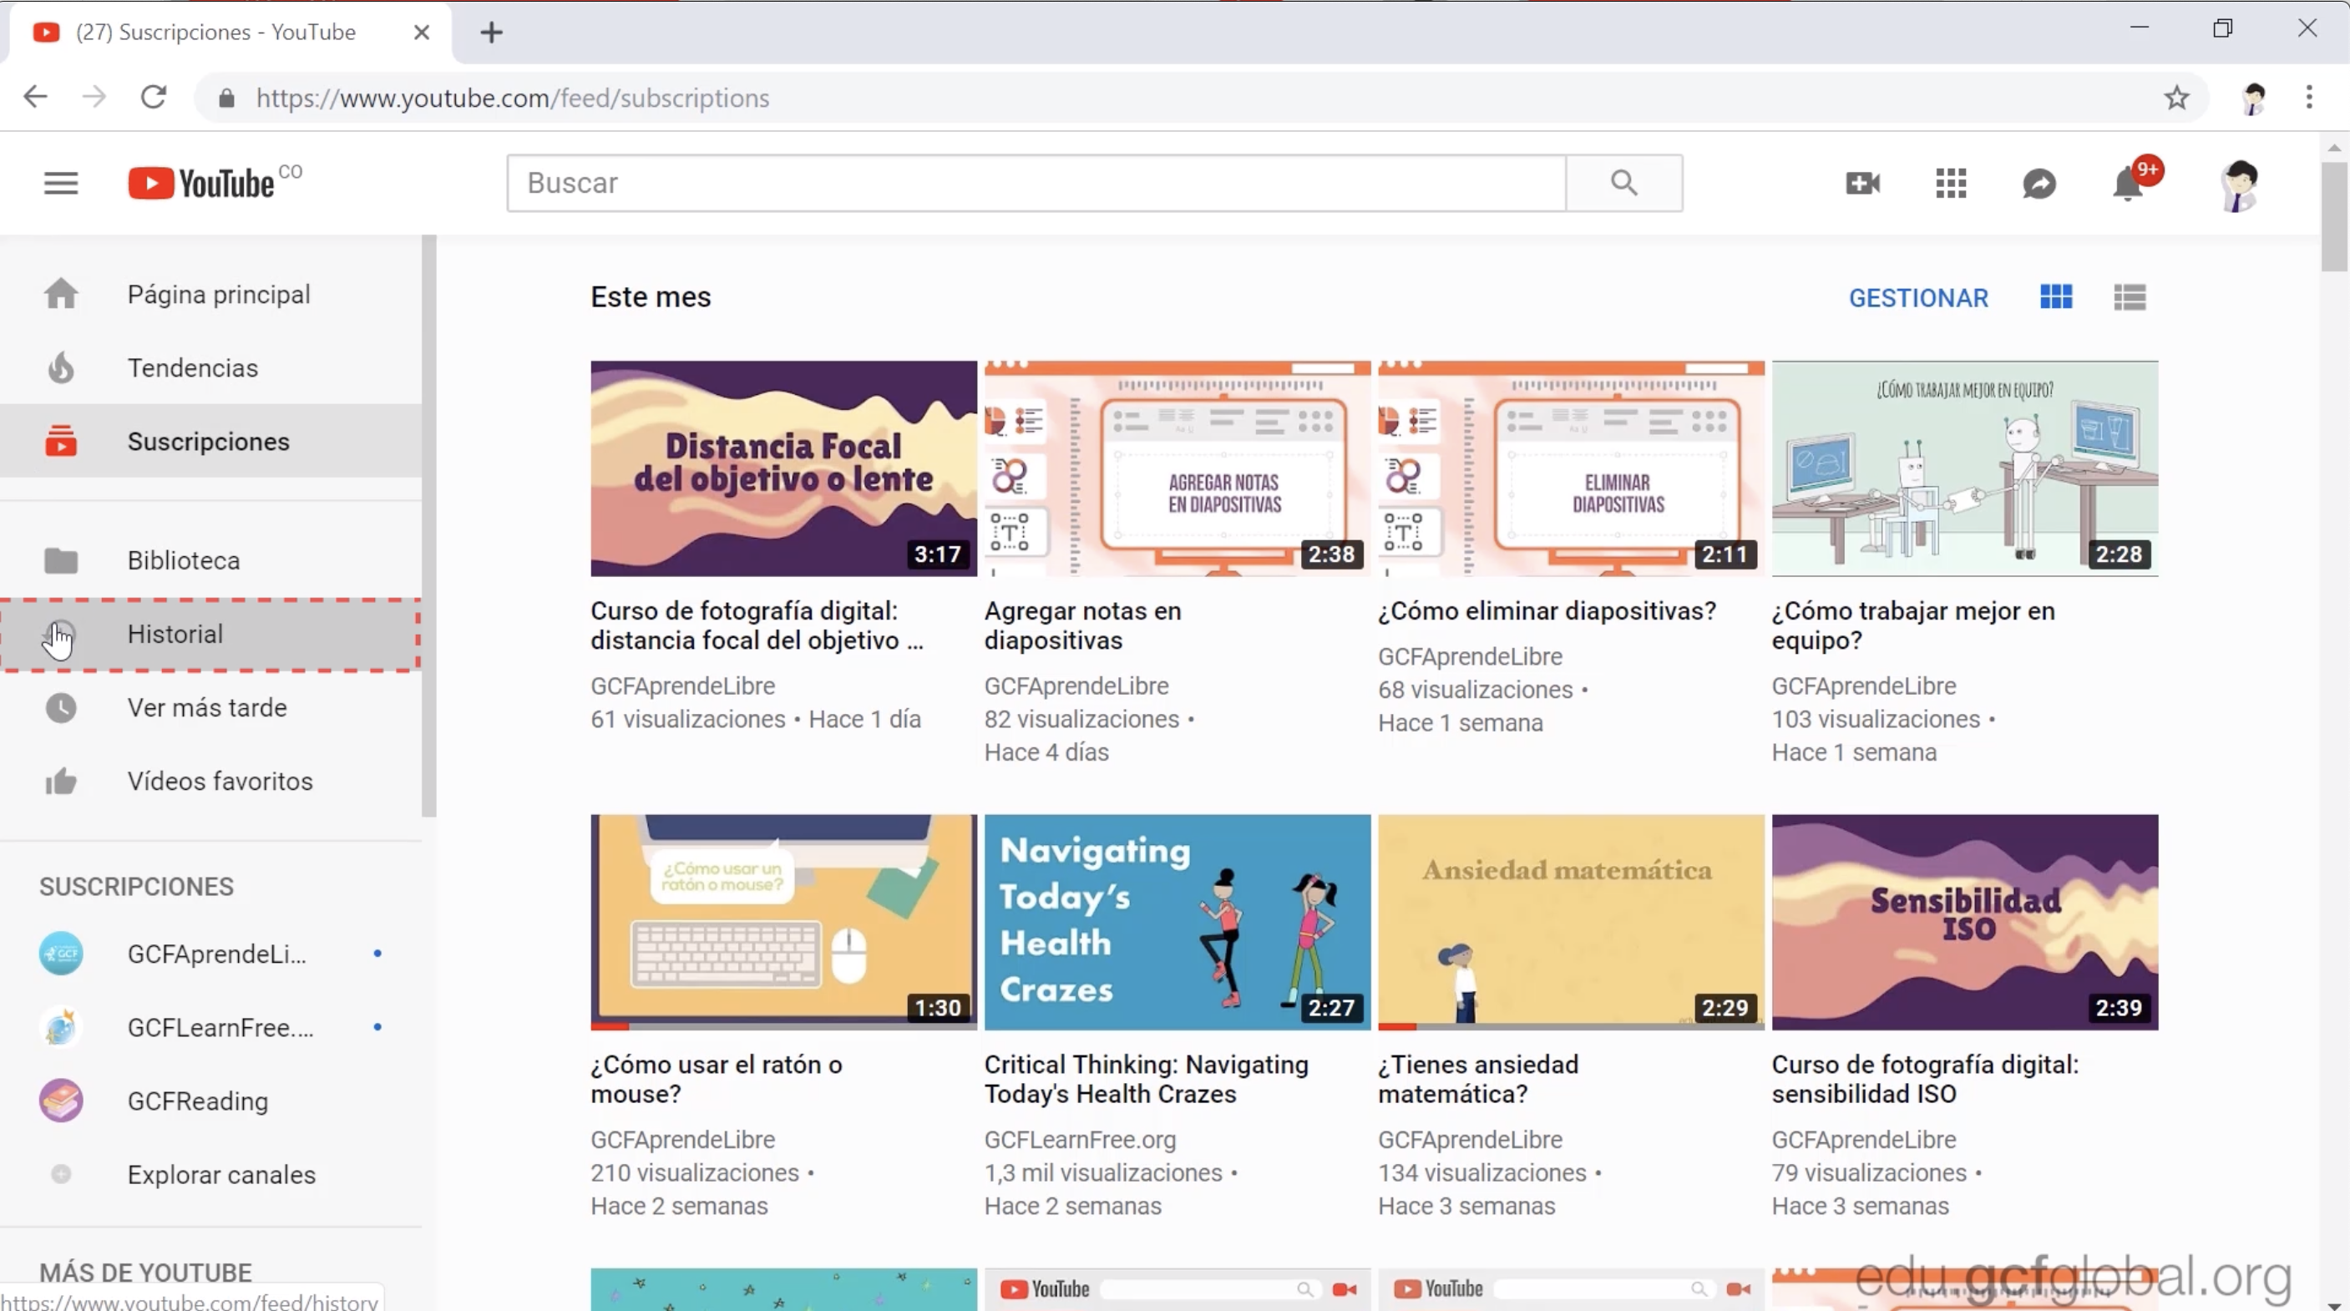Click the search magnifier button
Screen dimensions: 2350x1311
(x=1623, y=183)
